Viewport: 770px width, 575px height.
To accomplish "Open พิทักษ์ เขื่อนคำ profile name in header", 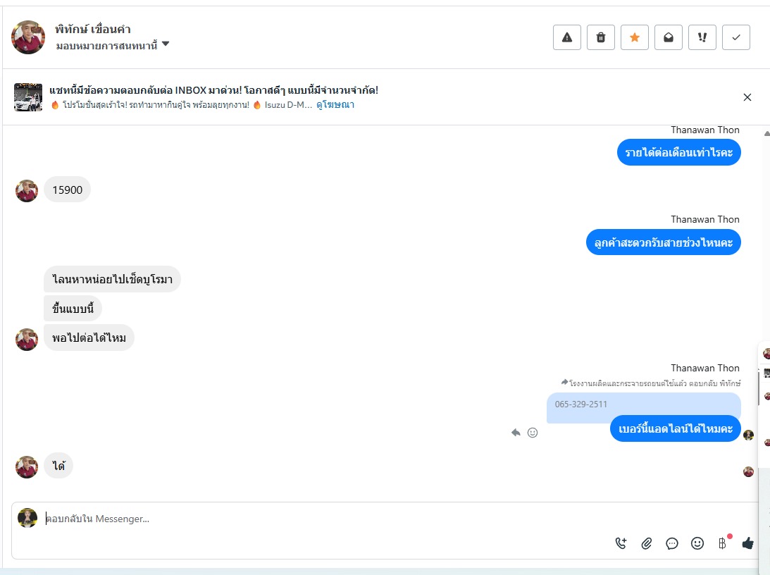I will 93,29.
